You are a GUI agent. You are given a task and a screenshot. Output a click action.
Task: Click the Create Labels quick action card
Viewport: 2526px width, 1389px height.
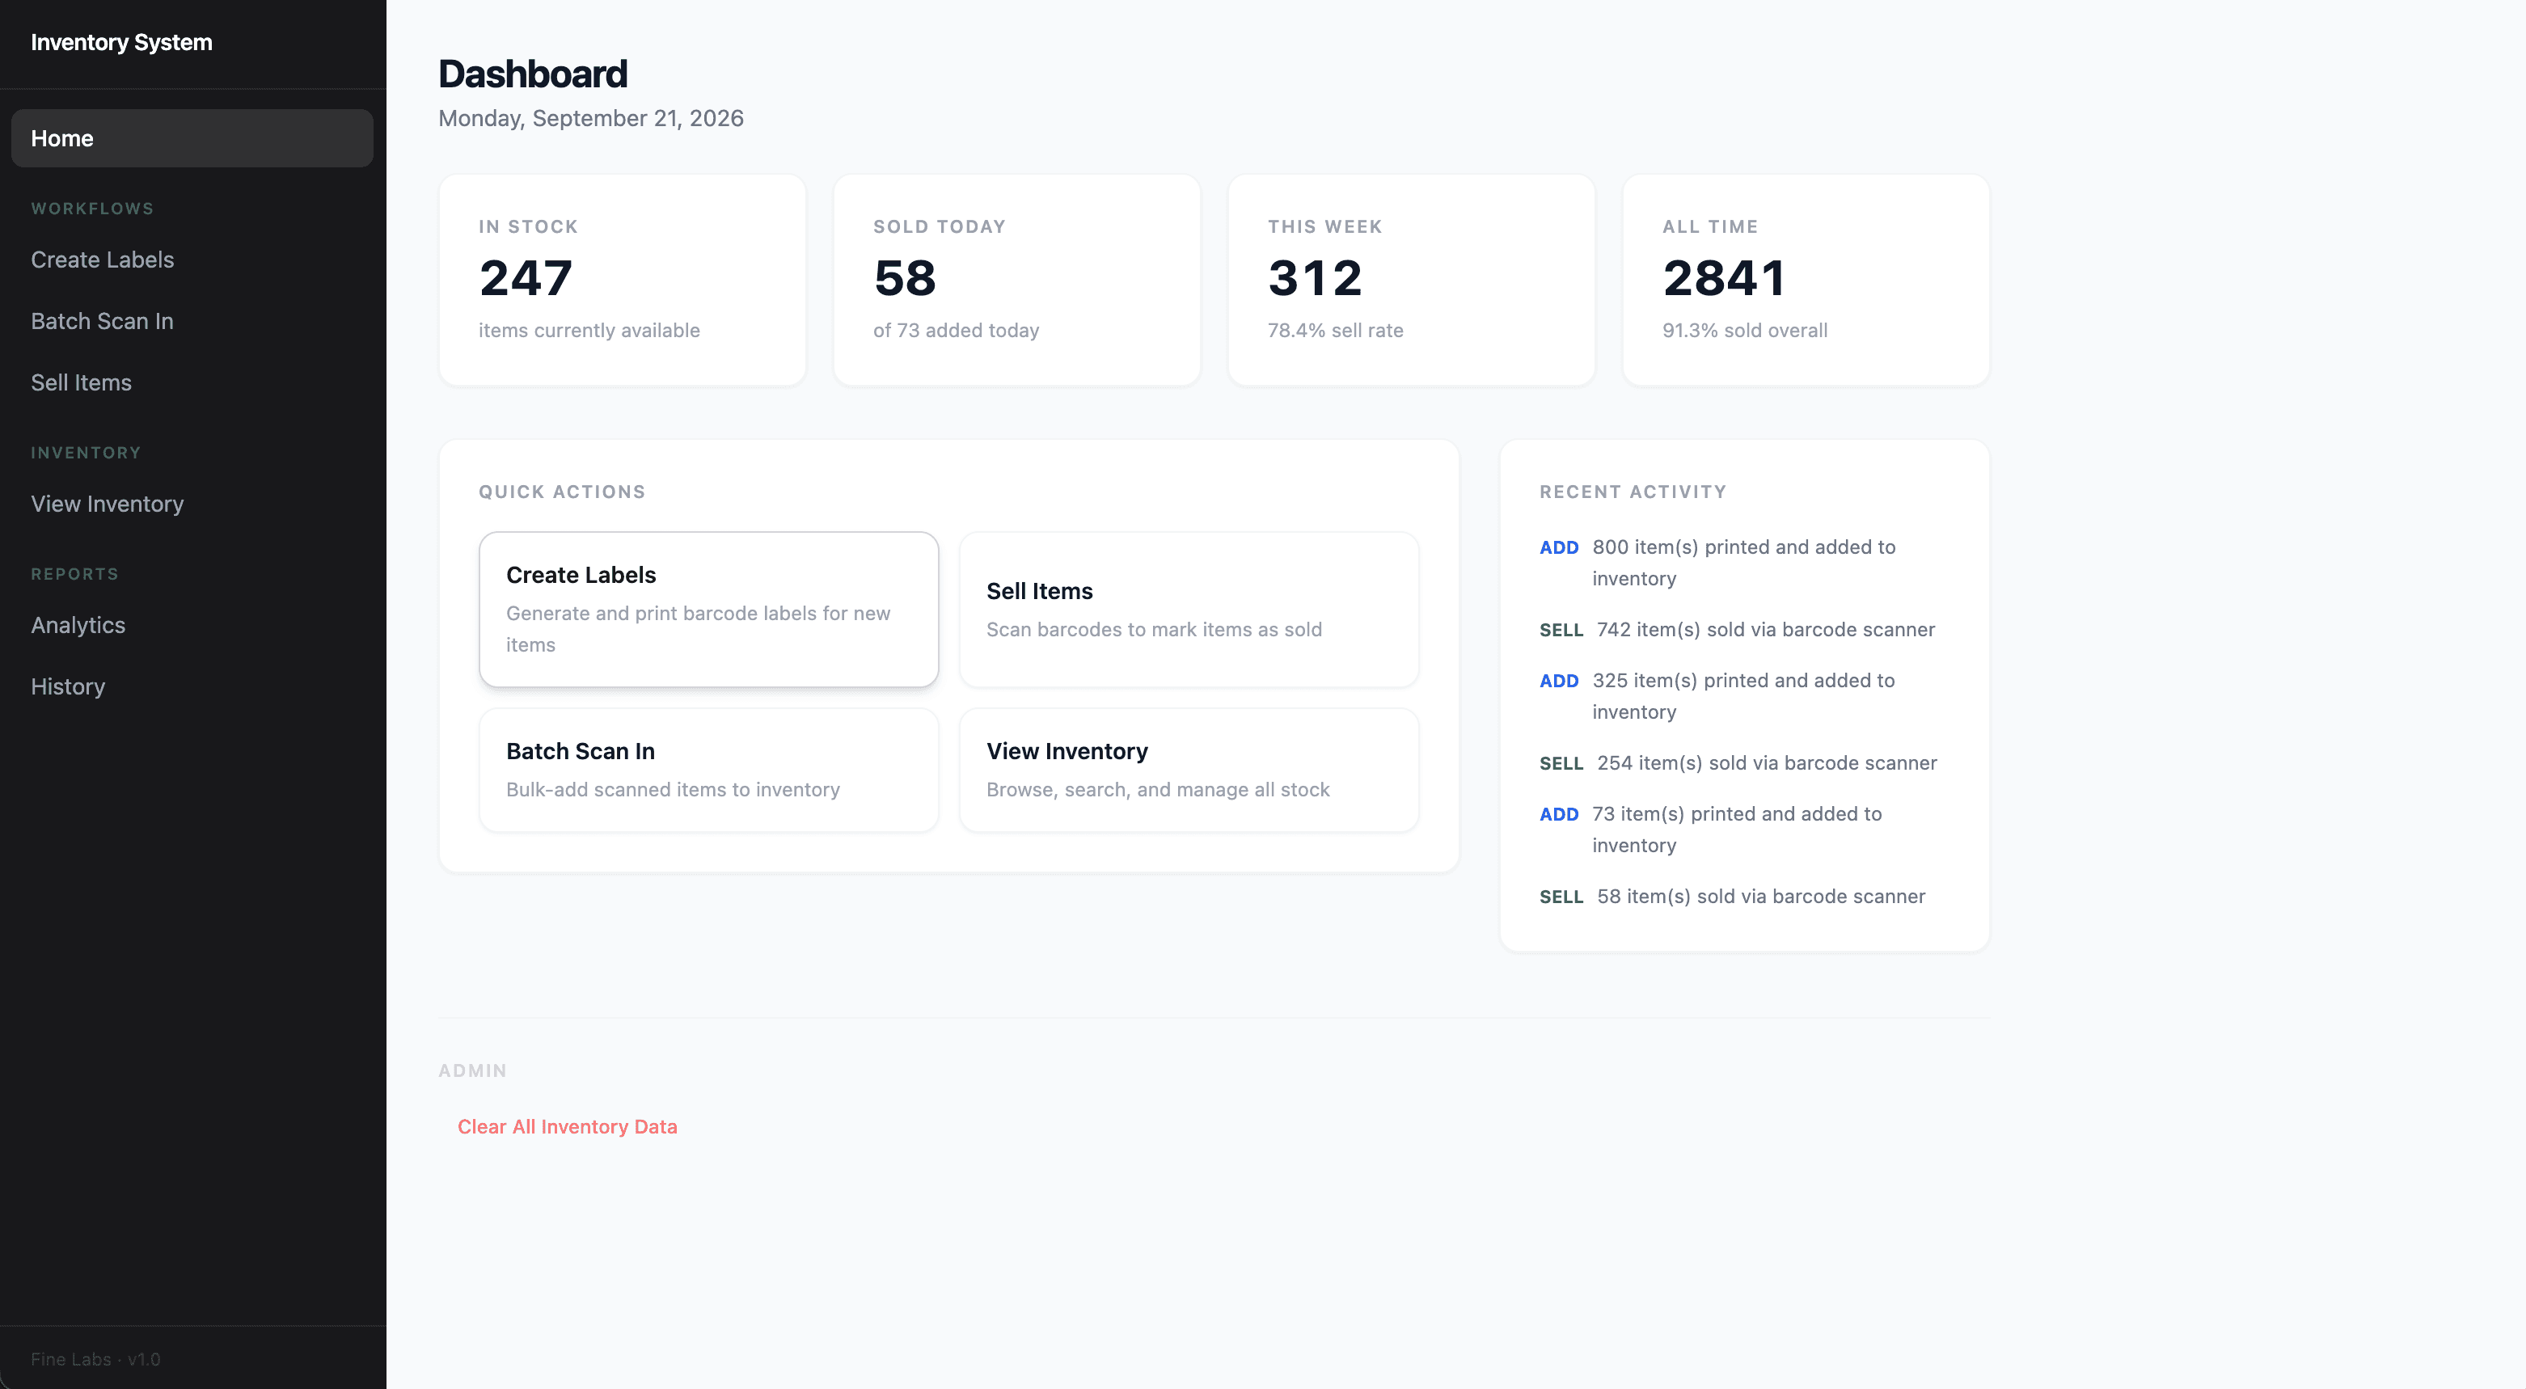708,609
